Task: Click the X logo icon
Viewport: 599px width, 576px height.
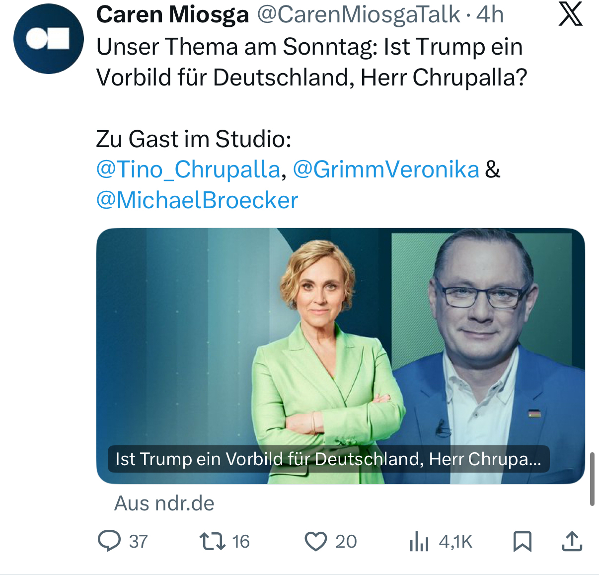Action: tap(570, 14)
